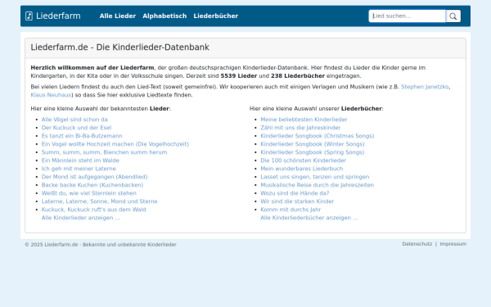Focus the 'Lied suchen...' search field

coord(407,16)
